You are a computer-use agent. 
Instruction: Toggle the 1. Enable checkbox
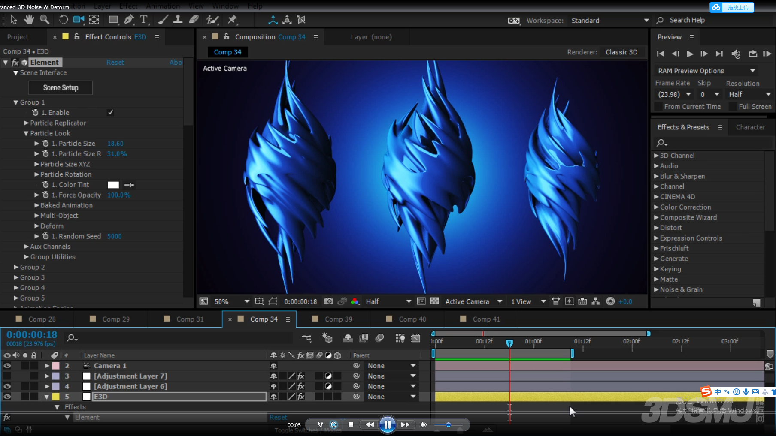(110, 112)
